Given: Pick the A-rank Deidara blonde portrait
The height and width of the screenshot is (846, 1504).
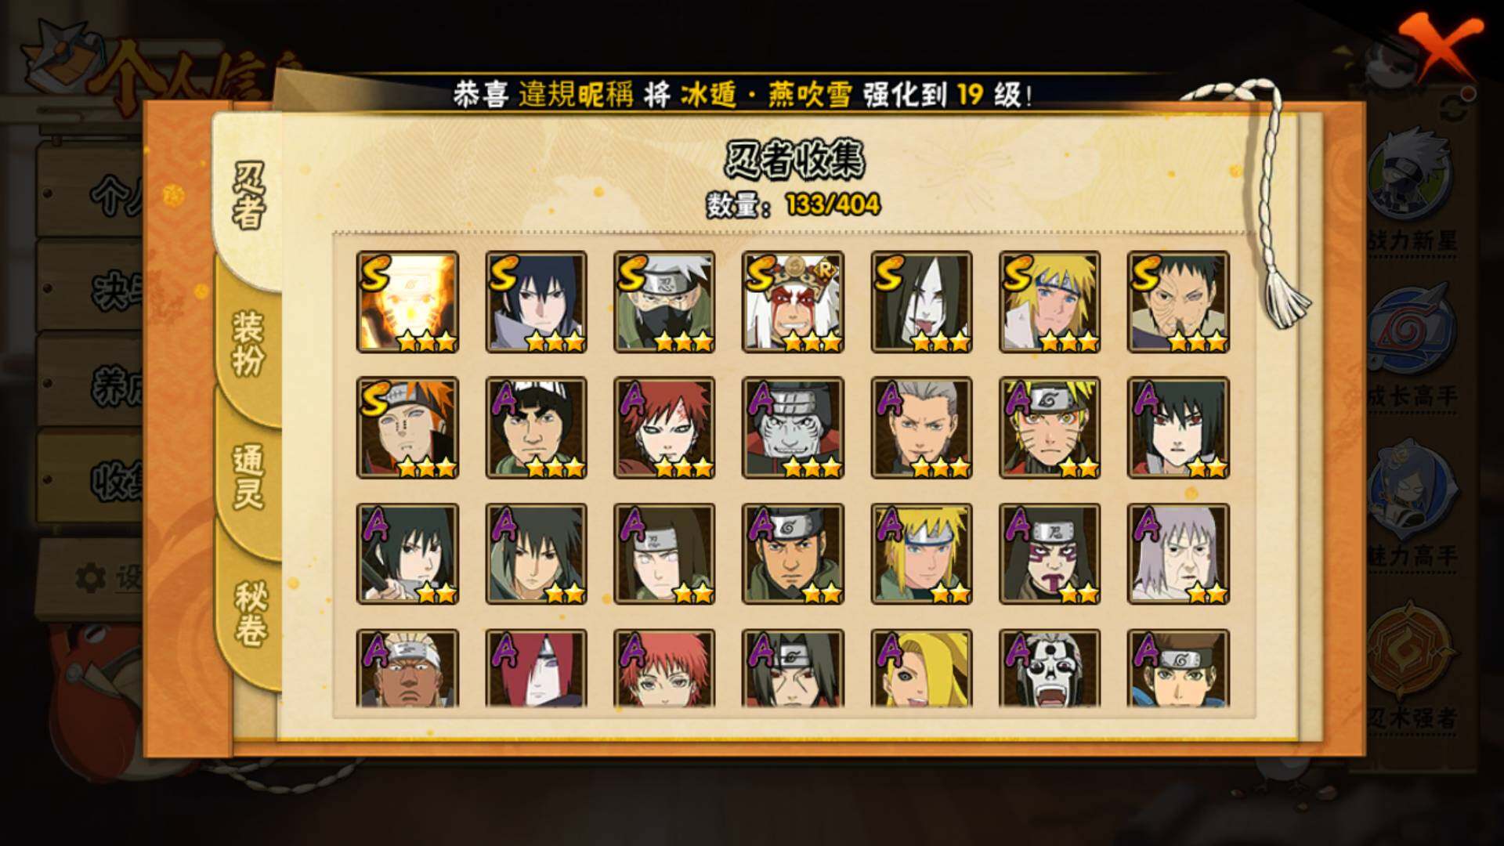Looking at the screenshot, I should [921, 668].
